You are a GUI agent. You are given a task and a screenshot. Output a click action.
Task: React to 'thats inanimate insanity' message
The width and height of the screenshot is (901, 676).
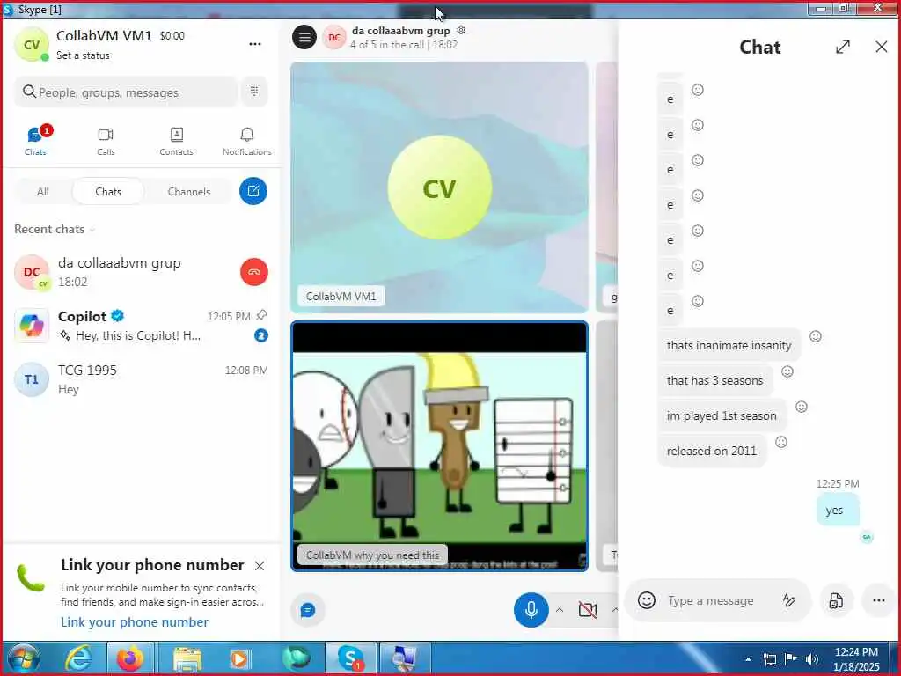[816, 336]
